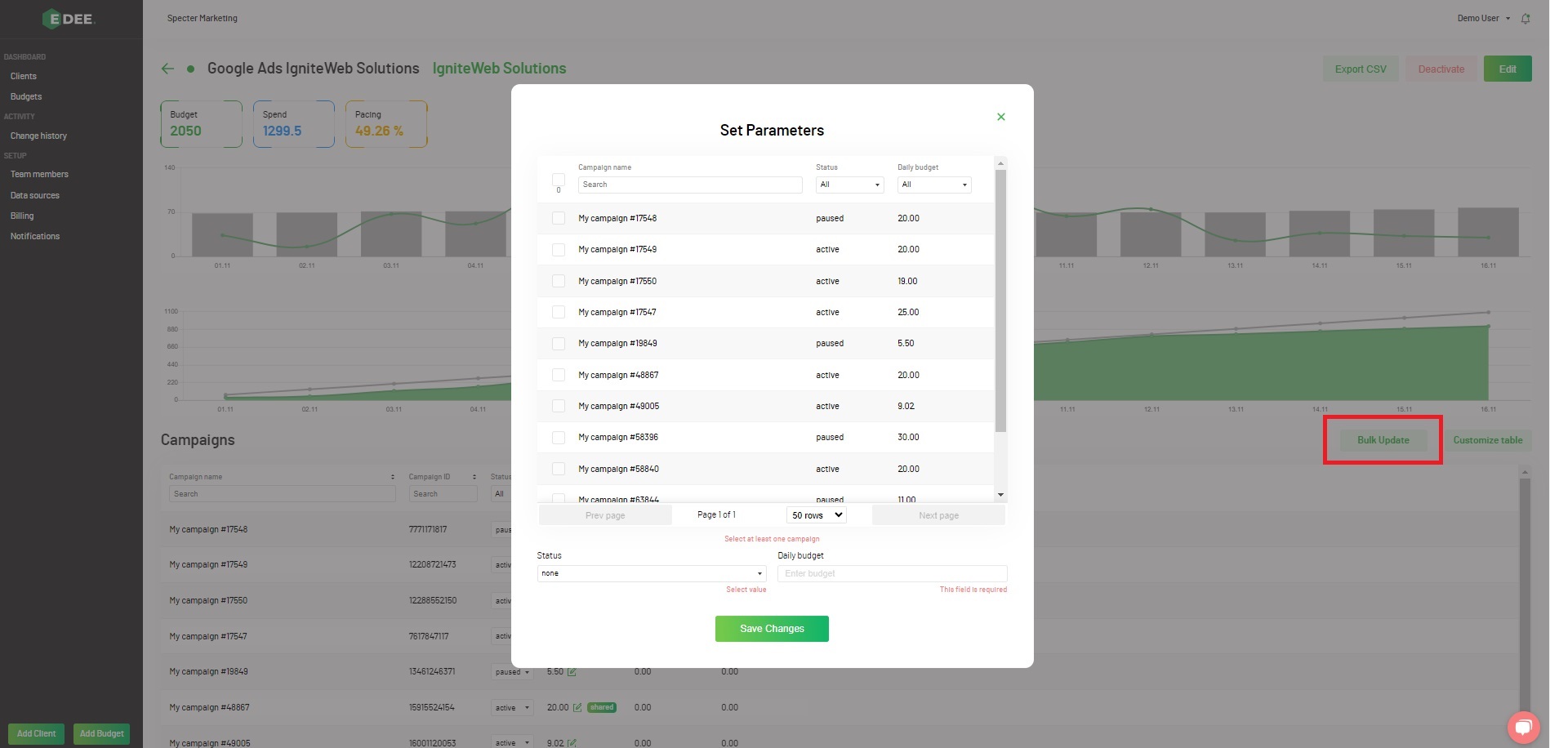This screenshot has width=1550, height=748.
Task: Open the IgniteWeb Solutions link
Action: 499,69
